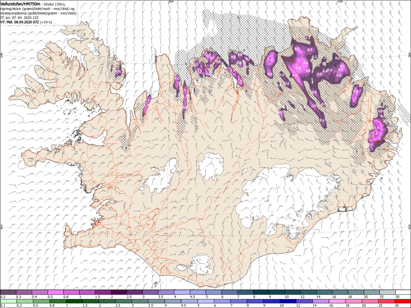Select upper legend swatch between 0.5 and 0.8
The height and width of the screenshot is (308, 411).
click(56, 292)
